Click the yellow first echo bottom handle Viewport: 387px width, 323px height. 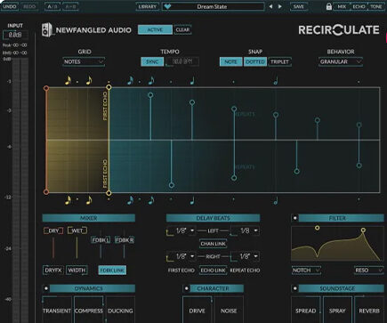[x=109, y=193]
